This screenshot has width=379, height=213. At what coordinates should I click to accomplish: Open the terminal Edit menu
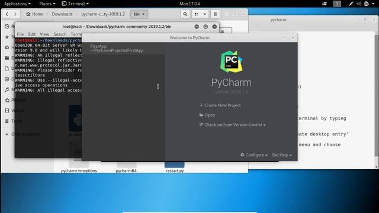pos(31,34)
